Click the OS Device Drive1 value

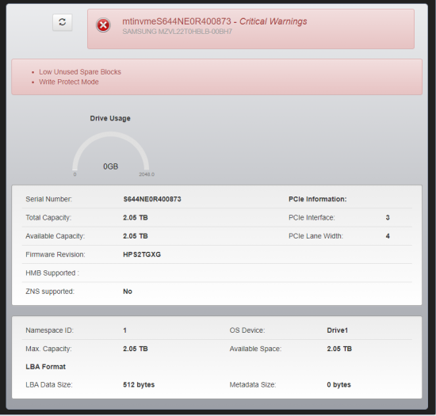337,330
